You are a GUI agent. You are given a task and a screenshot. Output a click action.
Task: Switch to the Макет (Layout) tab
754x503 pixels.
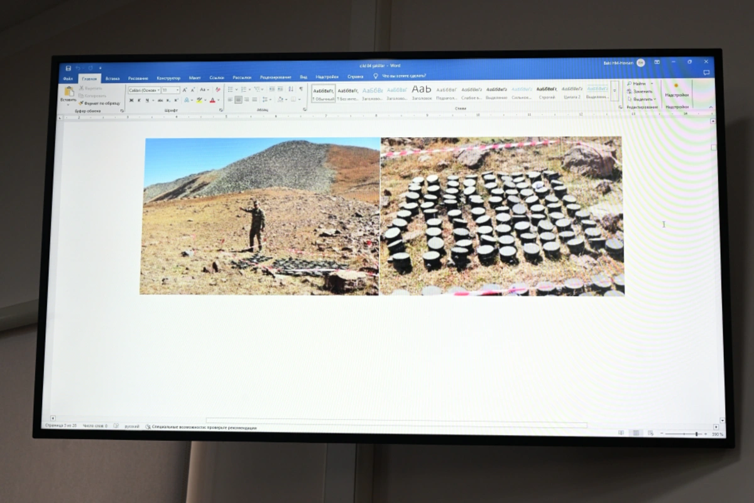(x=195, y=78)
